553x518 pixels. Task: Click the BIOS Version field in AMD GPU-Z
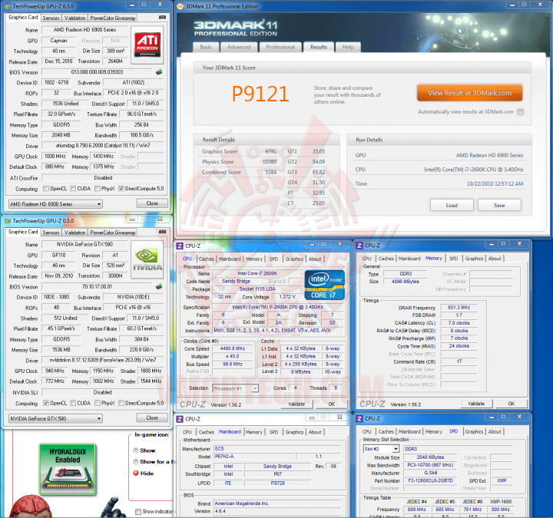pyautogui.click(x=97, y=72)
